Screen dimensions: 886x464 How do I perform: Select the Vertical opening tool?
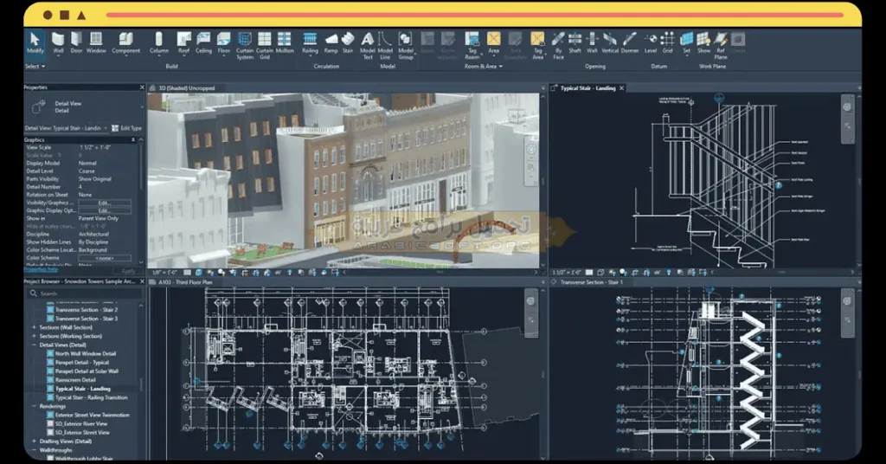610,43
